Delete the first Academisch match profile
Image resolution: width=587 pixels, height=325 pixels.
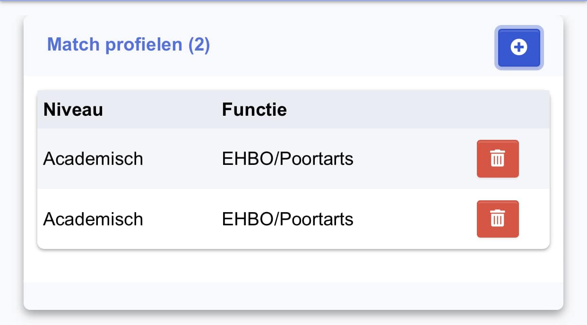tap(498, 159)
